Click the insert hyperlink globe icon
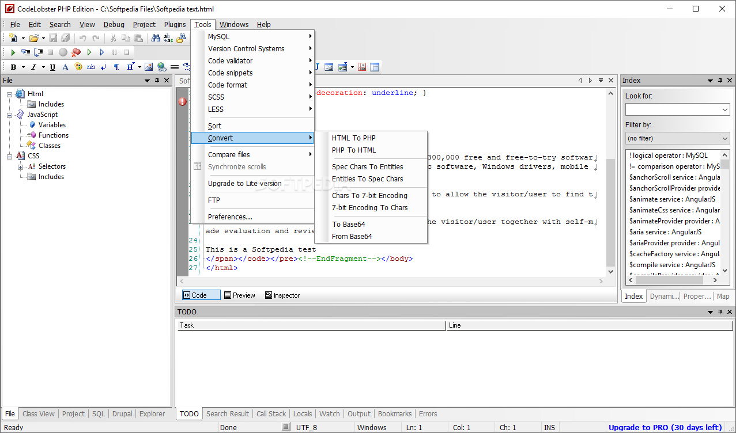The height and width of the screenshot is (433, 736). click(162, 67)
